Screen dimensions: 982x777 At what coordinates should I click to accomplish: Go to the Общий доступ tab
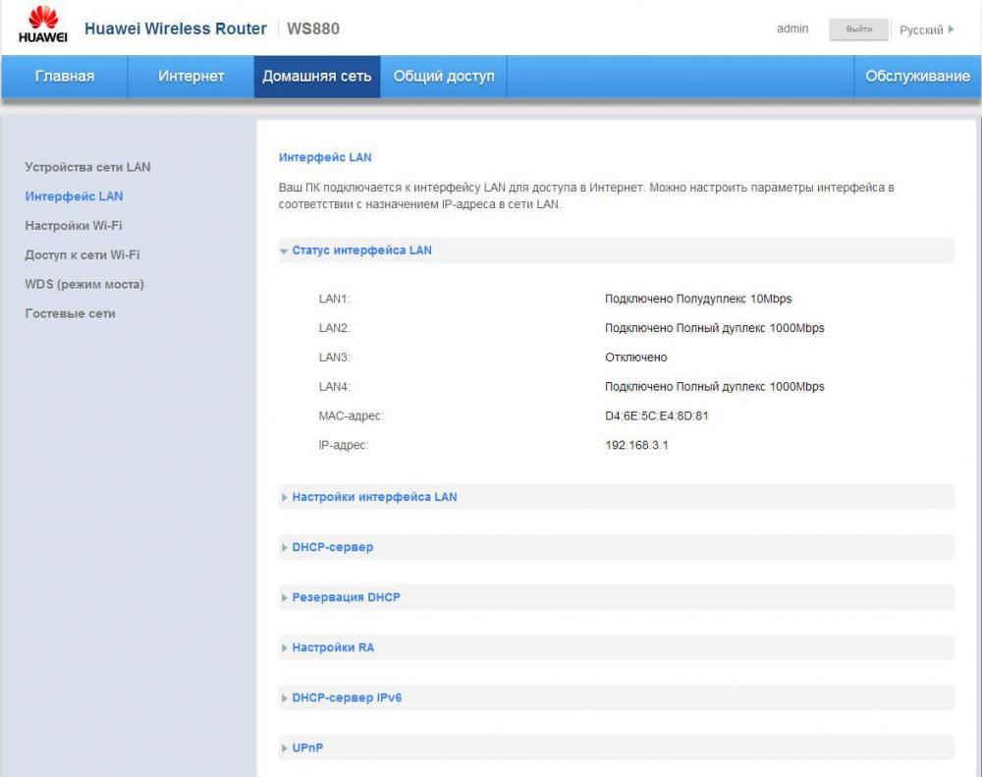[x=444, y=77]
